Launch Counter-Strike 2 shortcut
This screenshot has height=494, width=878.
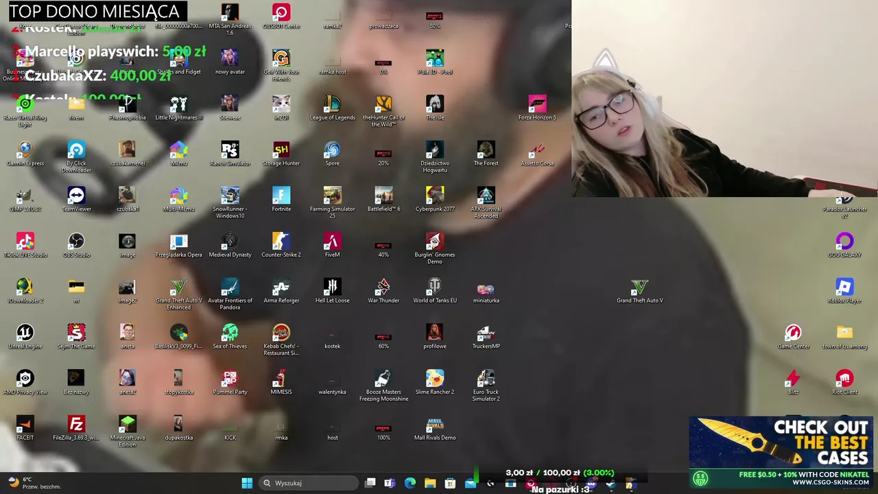(281, 245)
